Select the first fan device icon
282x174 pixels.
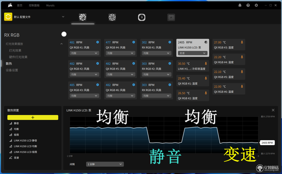82,17
